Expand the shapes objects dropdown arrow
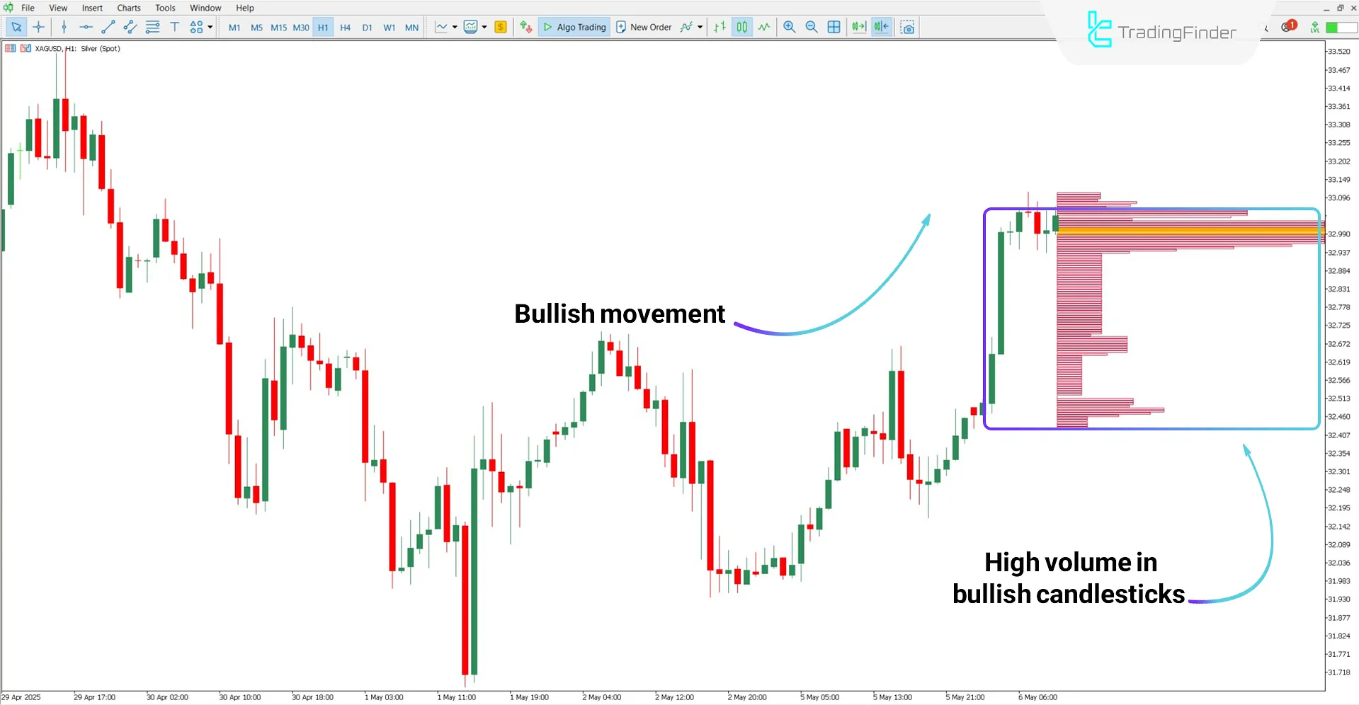The width and height of the screenshot is (1359, 705). (x=210, y=27)
